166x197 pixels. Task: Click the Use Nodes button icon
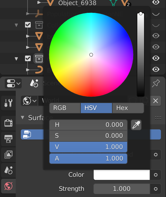pyautogui.click(x=27, y=134)
